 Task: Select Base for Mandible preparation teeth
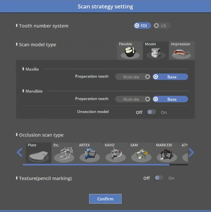coord(170,99)
